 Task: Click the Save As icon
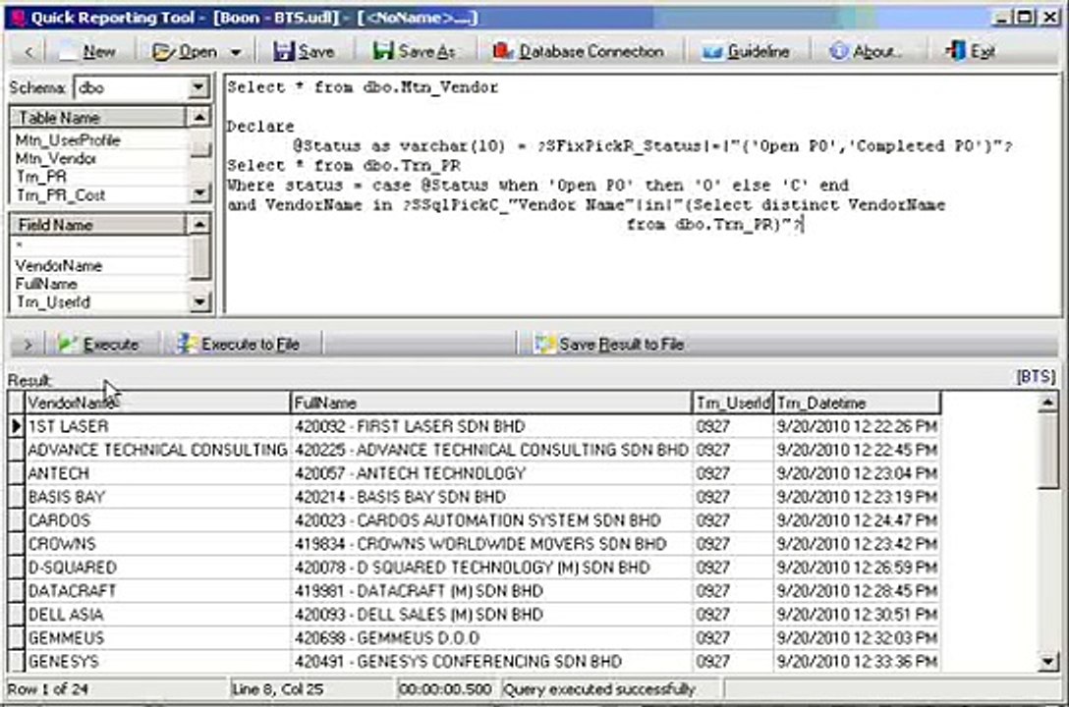383,51
